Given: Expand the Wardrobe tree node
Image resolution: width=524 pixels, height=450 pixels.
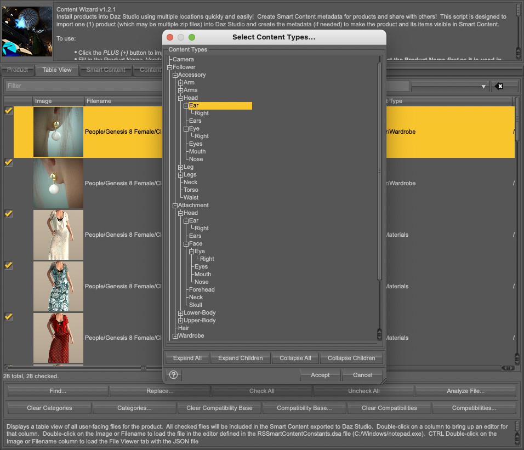Looking at the screenshot, I should tap(175, 336).
